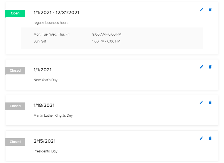Edit the Martin Luther King Jr. Day entry
224x163 pixels.
click(202, 102)
